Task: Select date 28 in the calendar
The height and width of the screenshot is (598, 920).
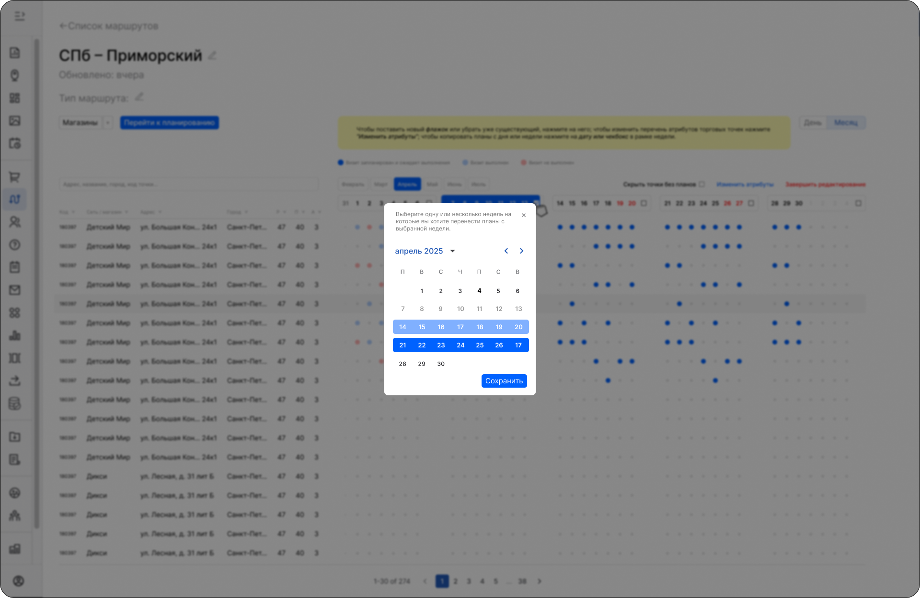Action: tap(402, 364)
